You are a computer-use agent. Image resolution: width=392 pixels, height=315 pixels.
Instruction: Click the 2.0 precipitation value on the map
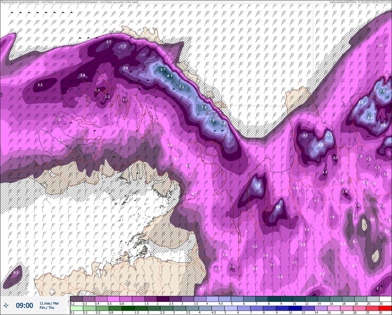tap(232, 267)
